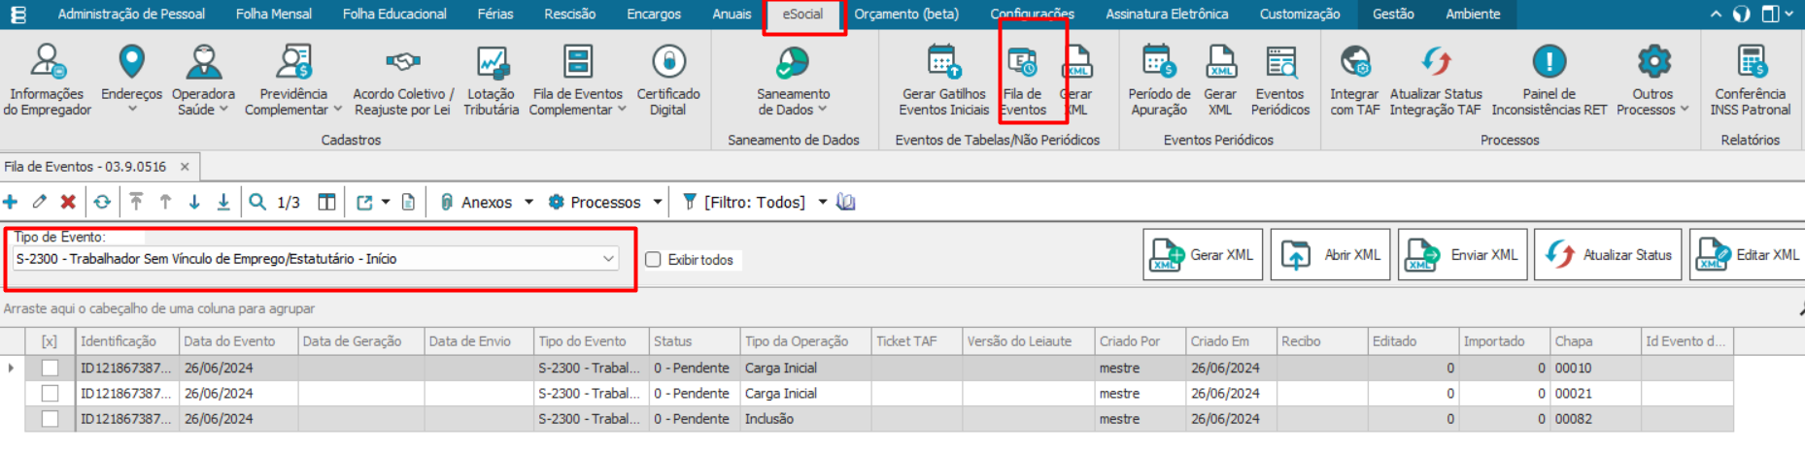This screenshot has width=1805, height=451.
Task: Open Certificado Digital
Action: click(668, 80)
